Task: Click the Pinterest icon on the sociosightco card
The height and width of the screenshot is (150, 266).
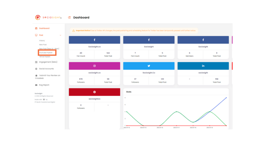Action: 95,92
